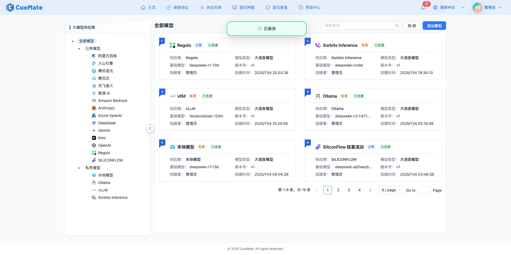Click the 添加模型 button

tap(434, 26)
